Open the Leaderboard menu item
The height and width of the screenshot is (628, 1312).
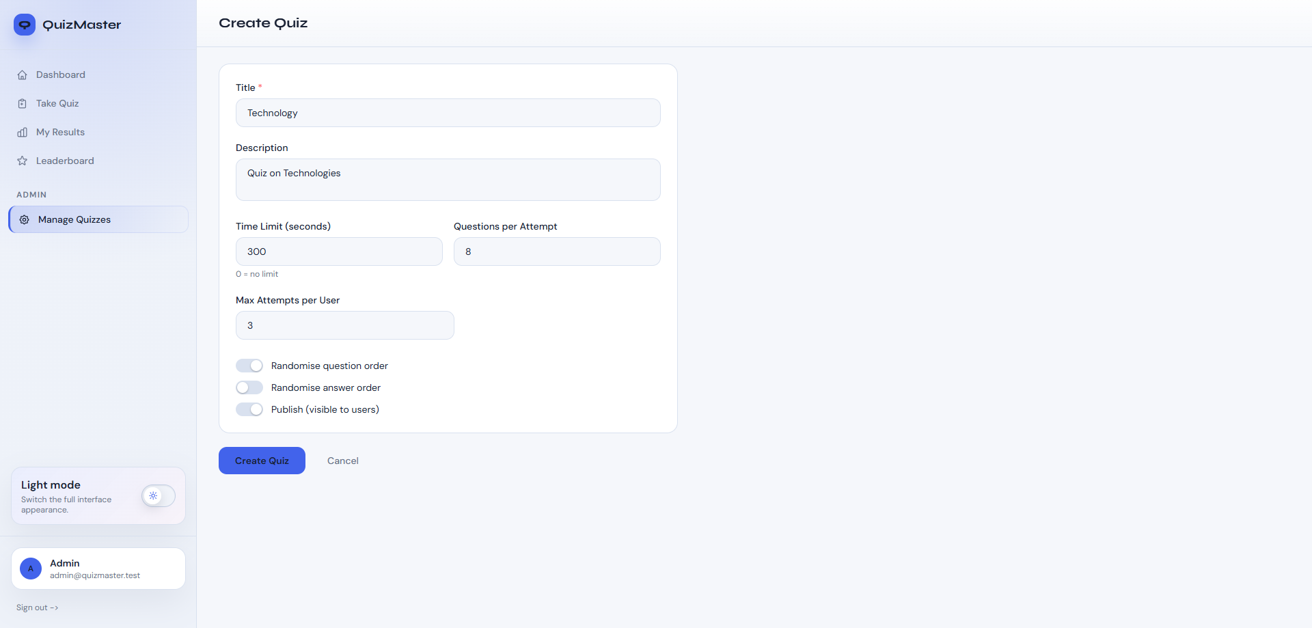pyautogui.click(x=65, y=161)
